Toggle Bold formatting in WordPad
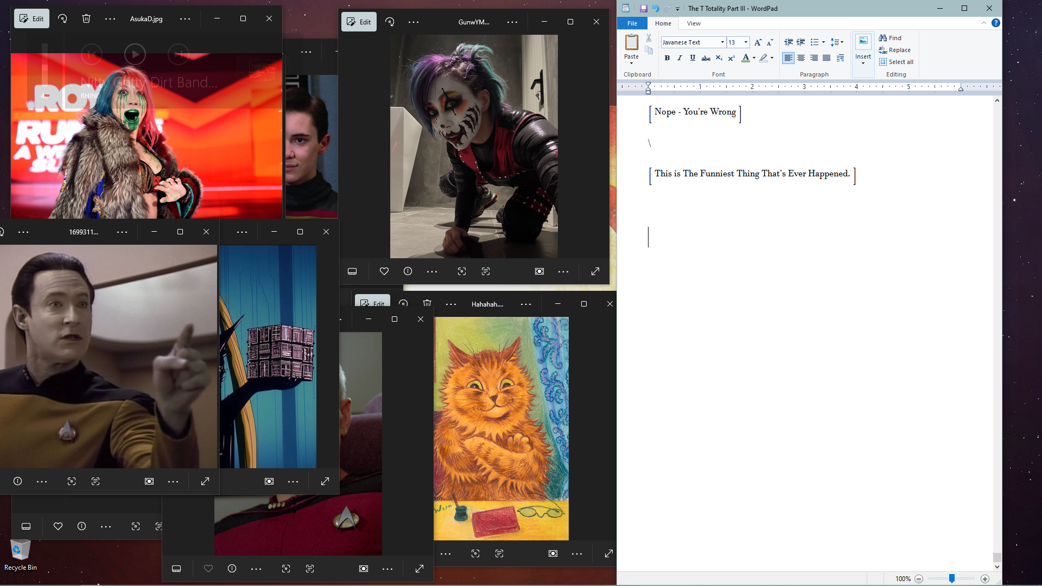This screenshot has height=586, width=1042. (x=667, y=58)
